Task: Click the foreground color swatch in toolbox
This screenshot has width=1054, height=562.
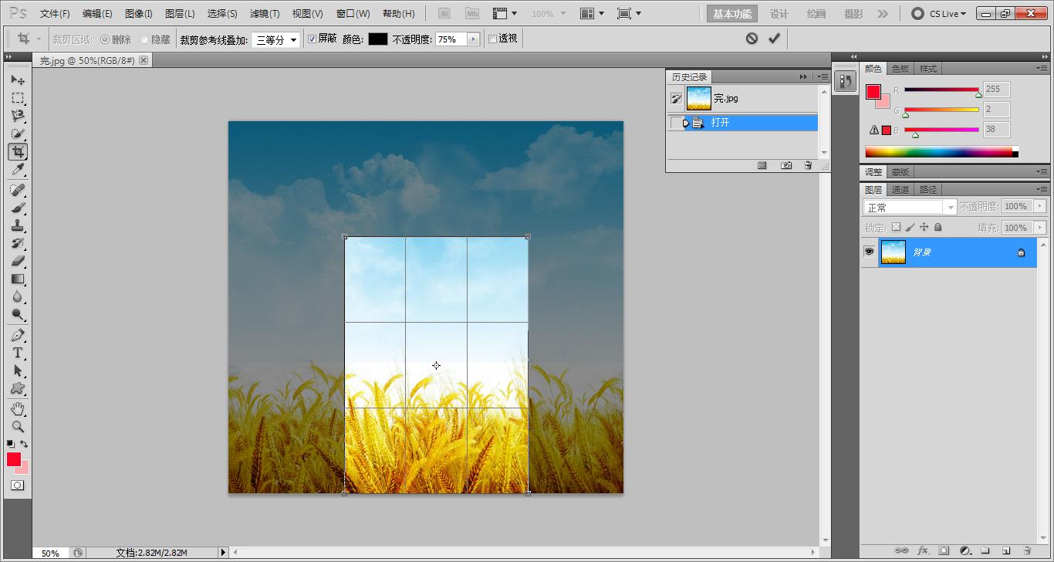Action: (x=13, y=459)
